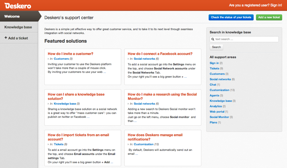
Task: Open Knowledge base in support areas list
Action: (x=221, y=101)
